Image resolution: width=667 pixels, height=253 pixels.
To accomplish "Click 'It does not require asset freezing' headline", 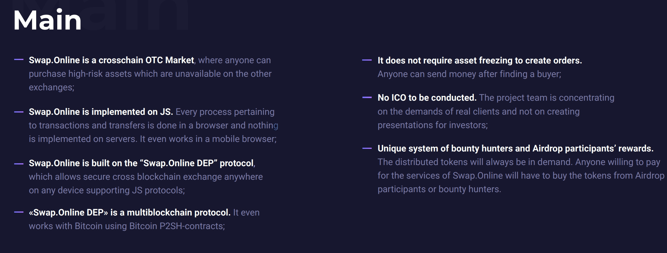I will [480, 60].
